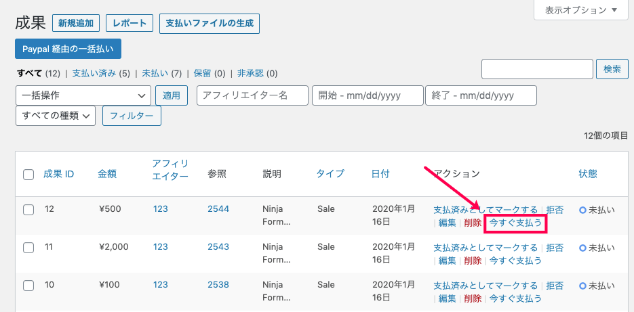Filter by 支払い済み status
634x312 pixels.
(94, 74)
